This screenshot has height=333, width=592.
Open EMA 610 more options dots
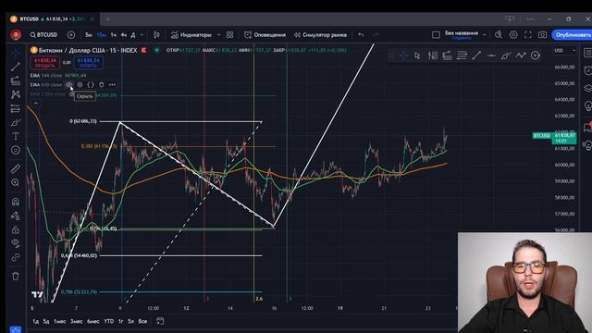point(112,84)
